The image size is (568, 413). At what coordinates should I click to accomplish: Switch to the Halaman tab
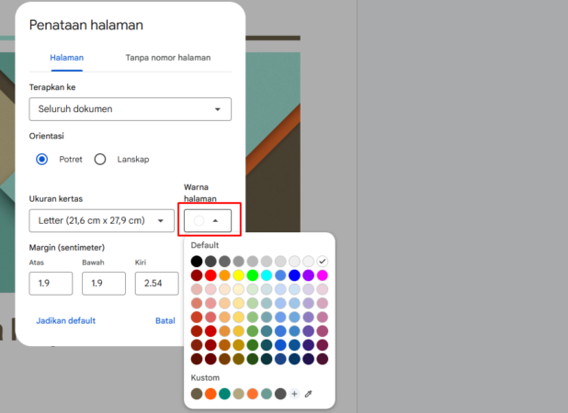66,58
